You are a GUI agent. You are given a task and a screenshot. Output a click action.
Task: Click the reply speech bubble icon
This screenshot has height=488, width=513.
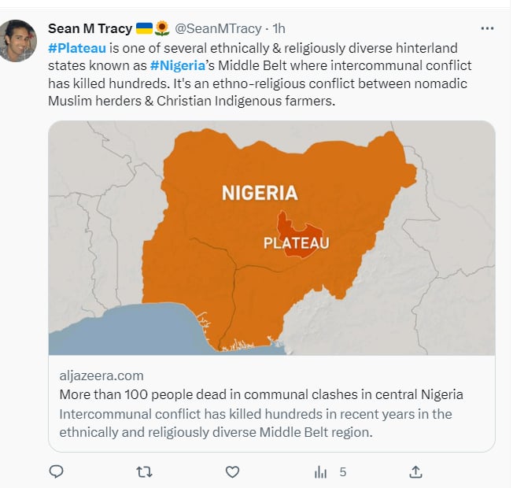click(x=56, y=471)
